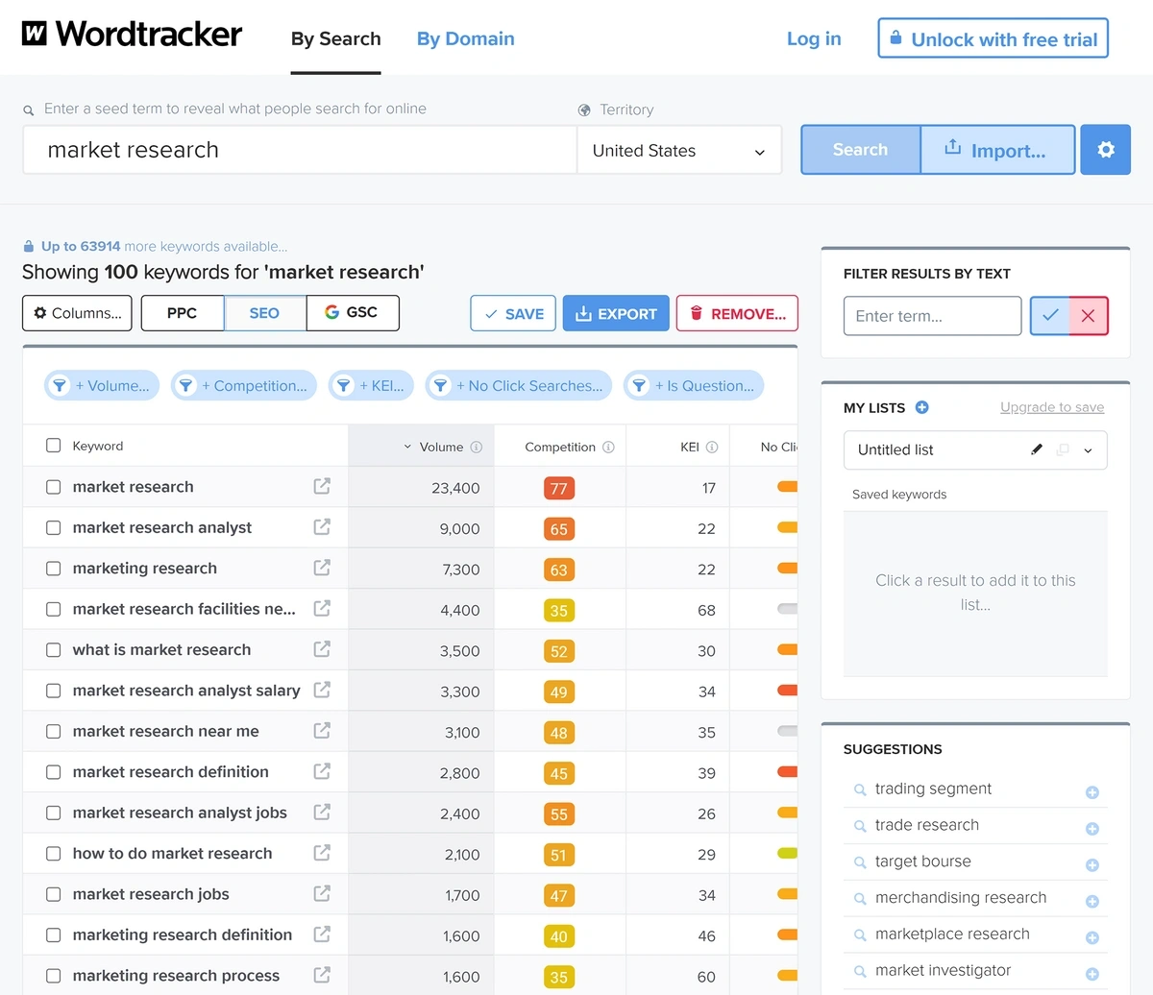Select the PPC view tab
1153x995 pixels.
click(x=182, y=313)
